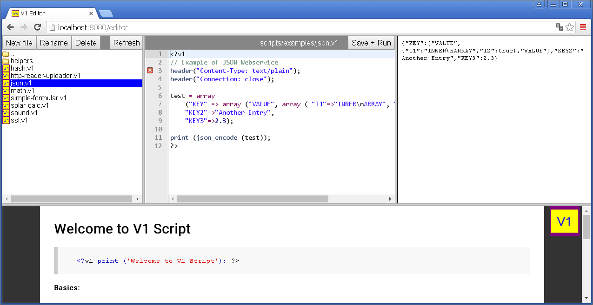Delete the selected script
593x305 pixels.
click(86, 42)
